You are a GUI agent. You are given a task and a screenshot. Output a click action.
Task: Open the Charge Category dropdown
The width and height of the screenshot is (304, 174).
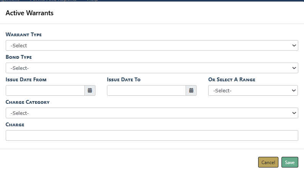pos(152,113)
